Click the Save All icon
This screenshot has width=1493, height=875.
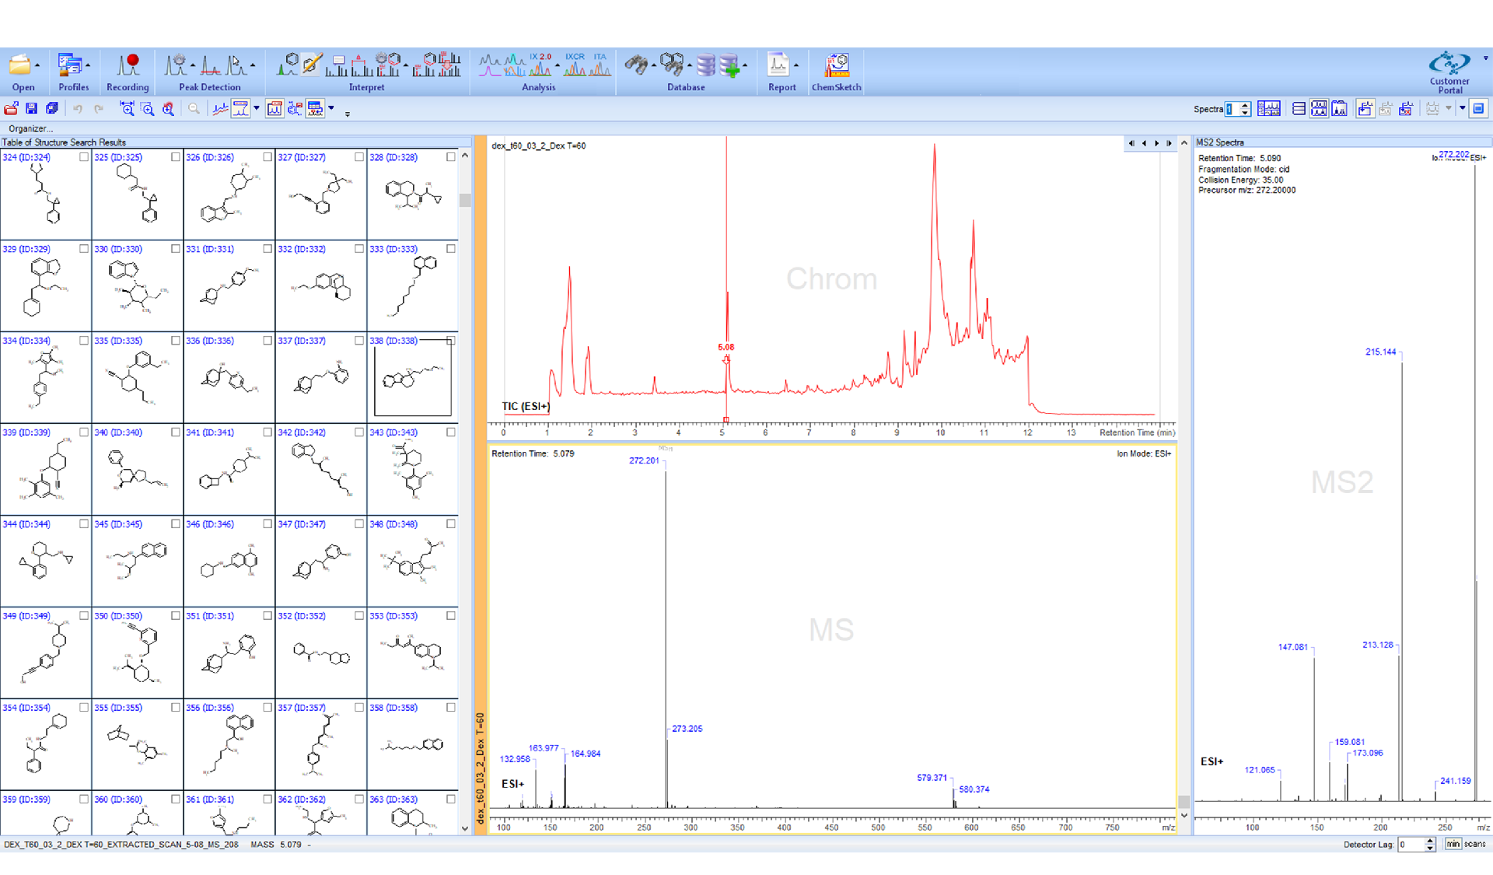[52, 109]
